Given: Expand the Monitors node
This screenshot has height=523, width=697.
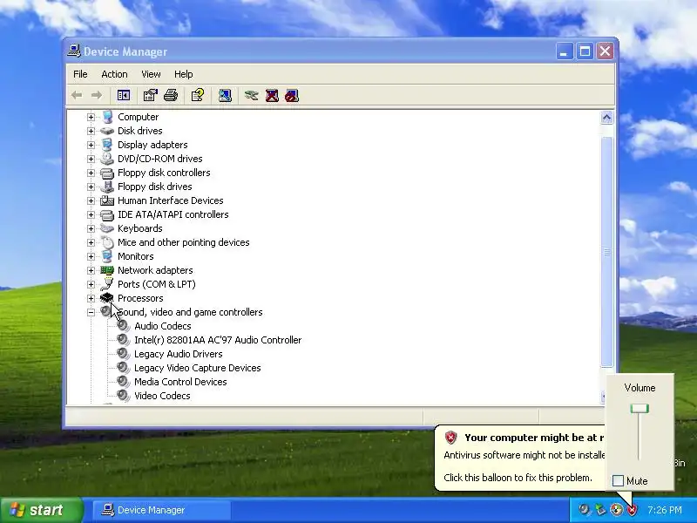Looking at the screenshot, I should [x=91, y=256].
